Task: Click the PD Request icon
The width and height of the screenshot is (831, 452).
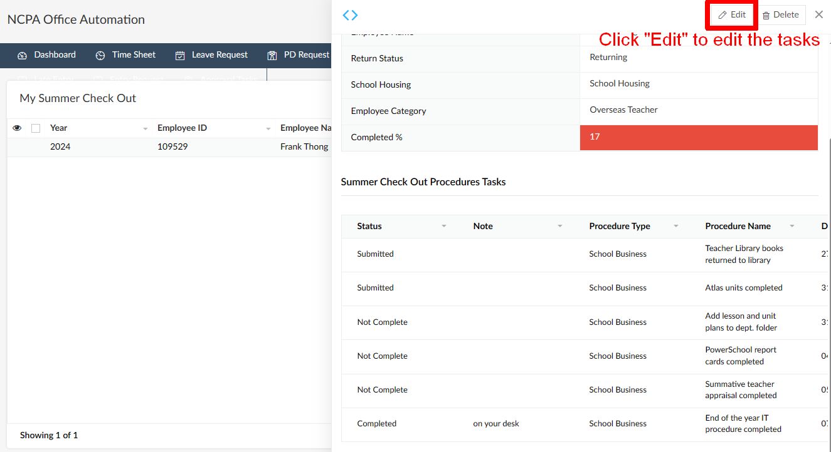Action: pyautogui.click(x=272, y=55)
